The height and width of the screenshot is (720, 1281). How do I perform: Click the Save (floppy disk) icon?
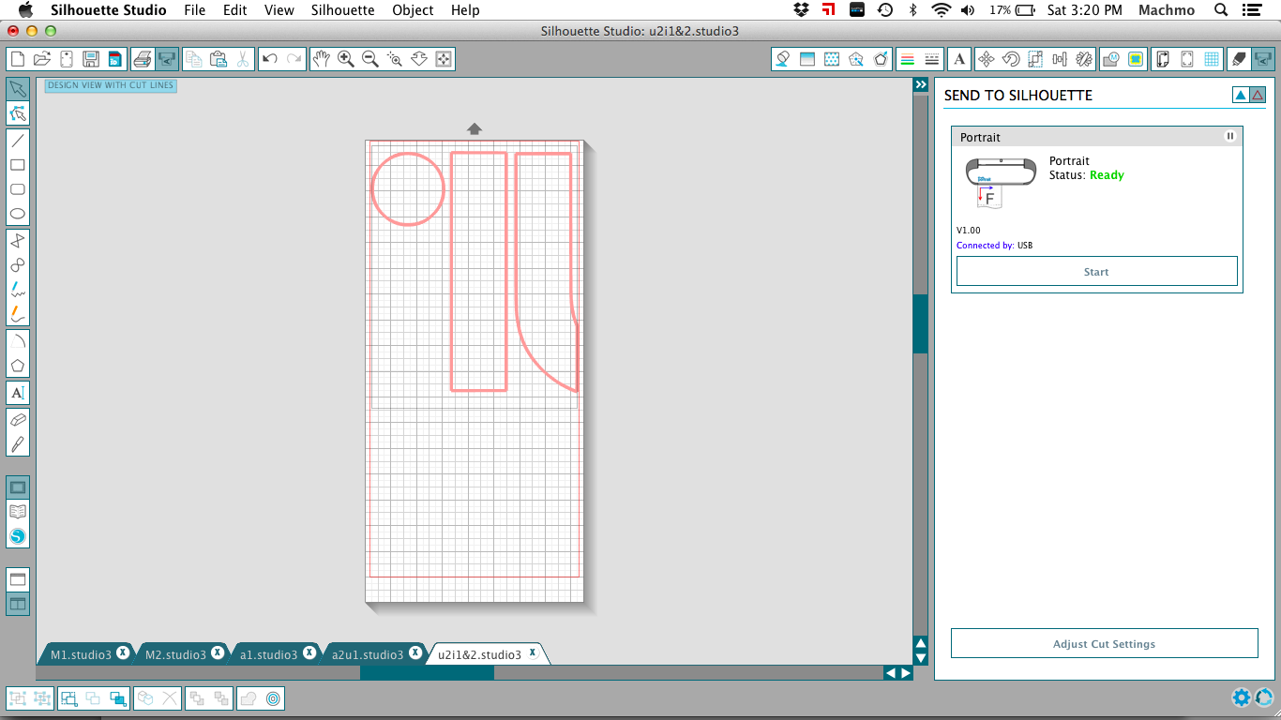(x=91, y=59)
